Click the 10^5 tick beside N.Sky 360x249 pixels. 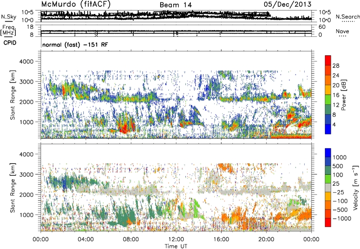tap(27, 13)
